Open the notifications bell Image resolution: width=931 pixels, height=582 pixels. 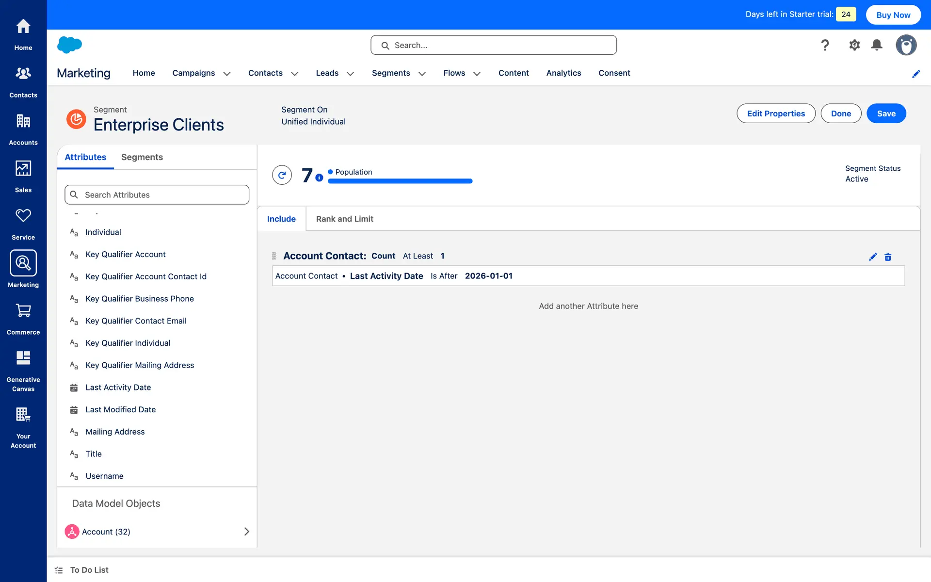point(877,45)
